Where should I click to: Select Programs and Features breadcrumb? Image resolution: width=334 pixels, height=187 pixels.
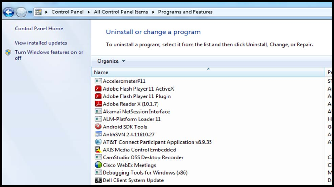185,12
